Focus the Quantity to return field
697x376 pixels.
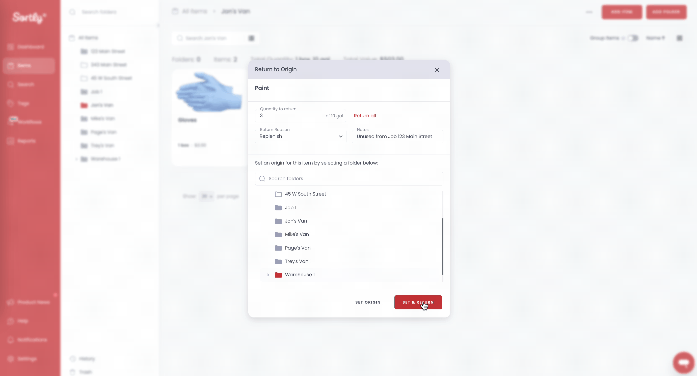289,116
